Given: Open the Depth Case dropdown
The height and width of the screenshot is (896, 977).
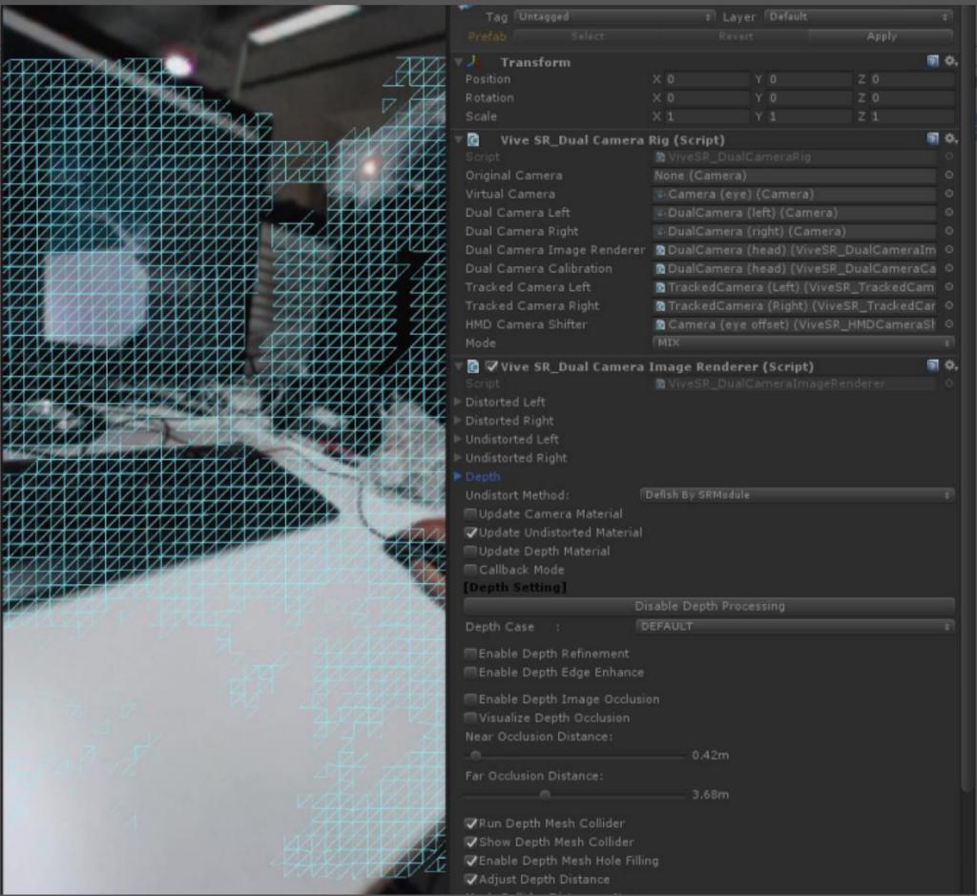Looking at the screenshot, I should (796, 627).
